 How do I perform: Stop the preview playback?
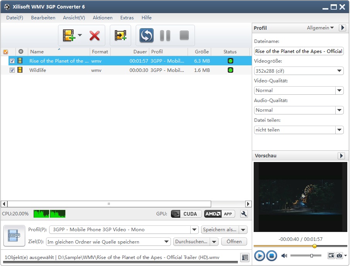[271, 256]
